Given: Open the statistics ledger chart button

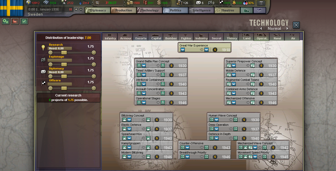Looking at the screenshot, I should pyautogui.click(x=247, y=11).
